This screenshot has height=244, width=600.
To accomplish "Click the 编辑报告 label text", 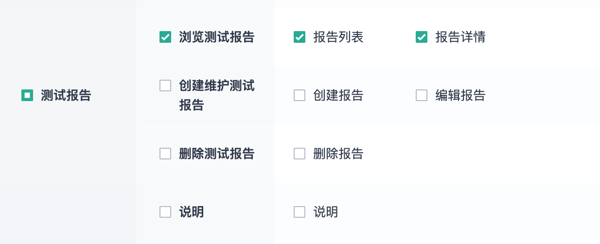I will (460, 95).
